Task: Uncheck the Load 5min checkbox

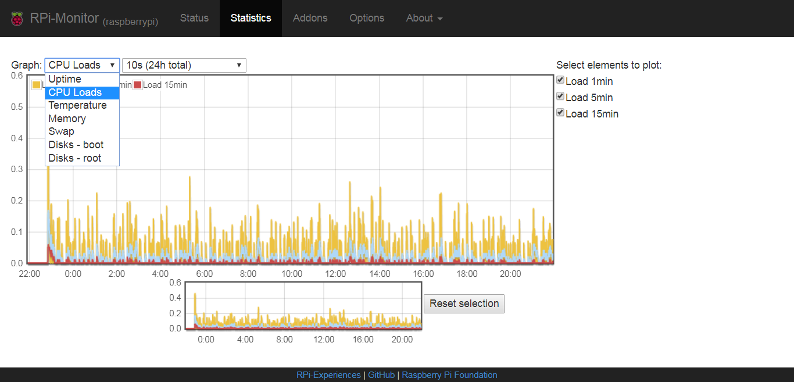Action: point(560,97)
